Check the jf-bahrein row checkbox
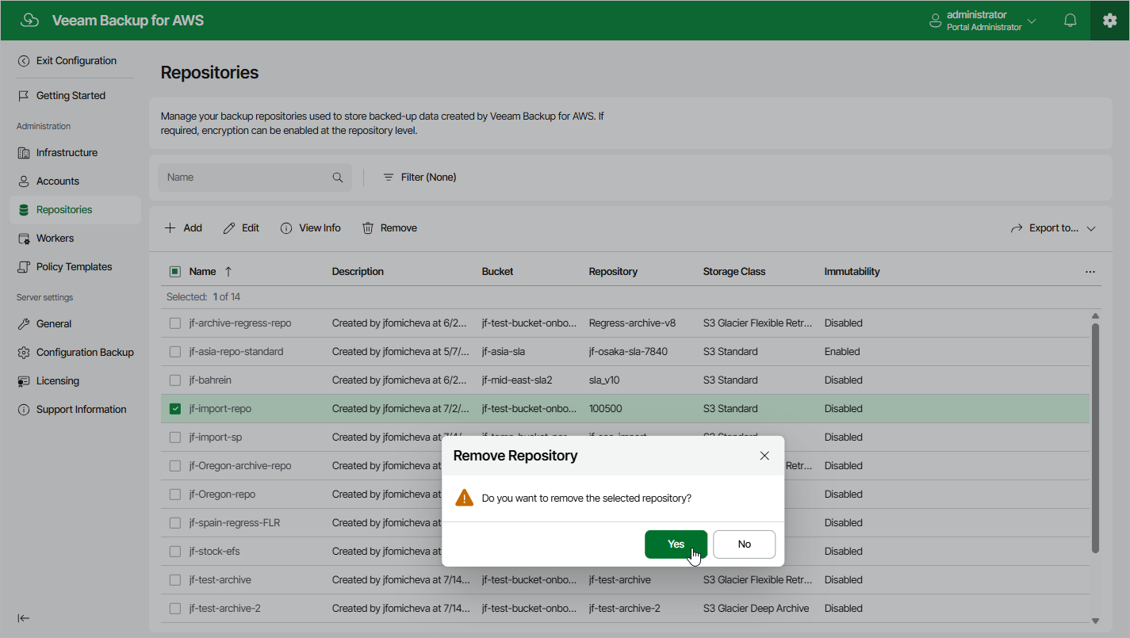Image resolution: width=1130 pixels, height=638 pixels. tap(175, 380)
